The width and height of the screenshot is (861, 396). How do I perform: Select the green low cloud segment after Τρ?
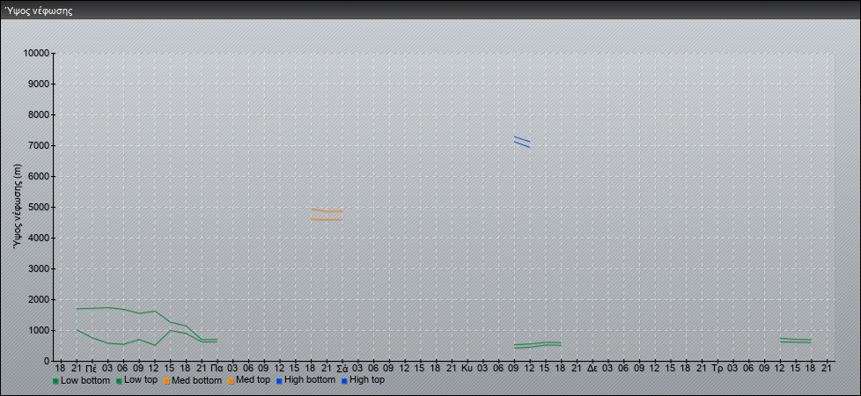[795, 340]
